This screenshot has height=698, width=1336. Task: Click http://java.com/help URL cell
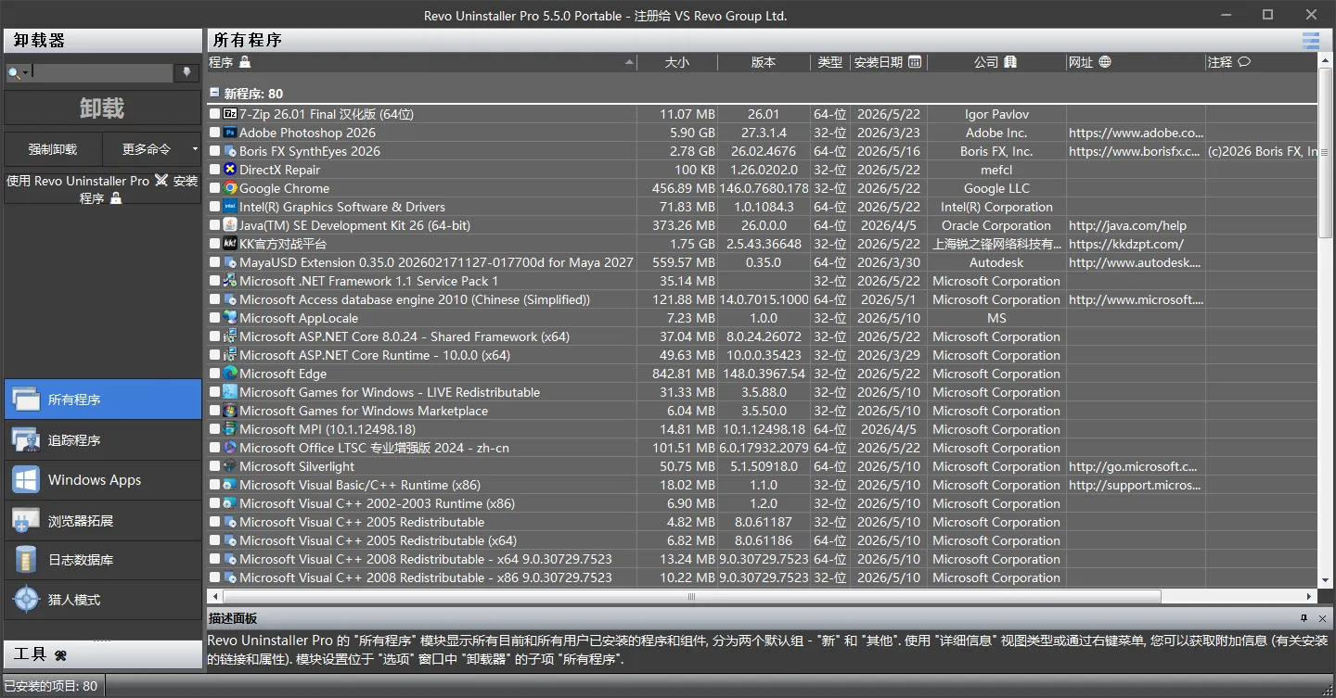click(x=1136, y=225)
